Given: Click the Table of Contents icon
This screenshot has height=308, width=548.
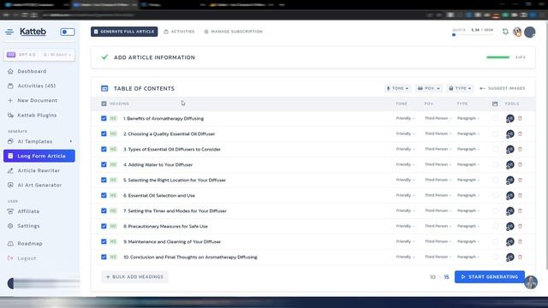Looking at the screenshot, I should click(104, 89).
